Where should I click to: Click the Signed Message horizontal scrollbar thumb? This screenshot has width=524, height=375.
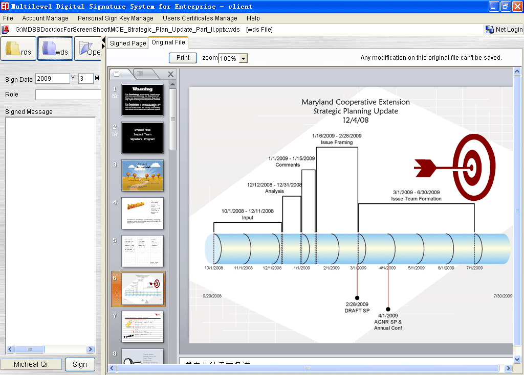point(29,349)
